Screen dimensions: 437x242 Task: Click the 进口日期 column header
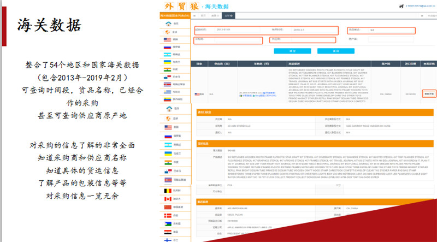410,64
